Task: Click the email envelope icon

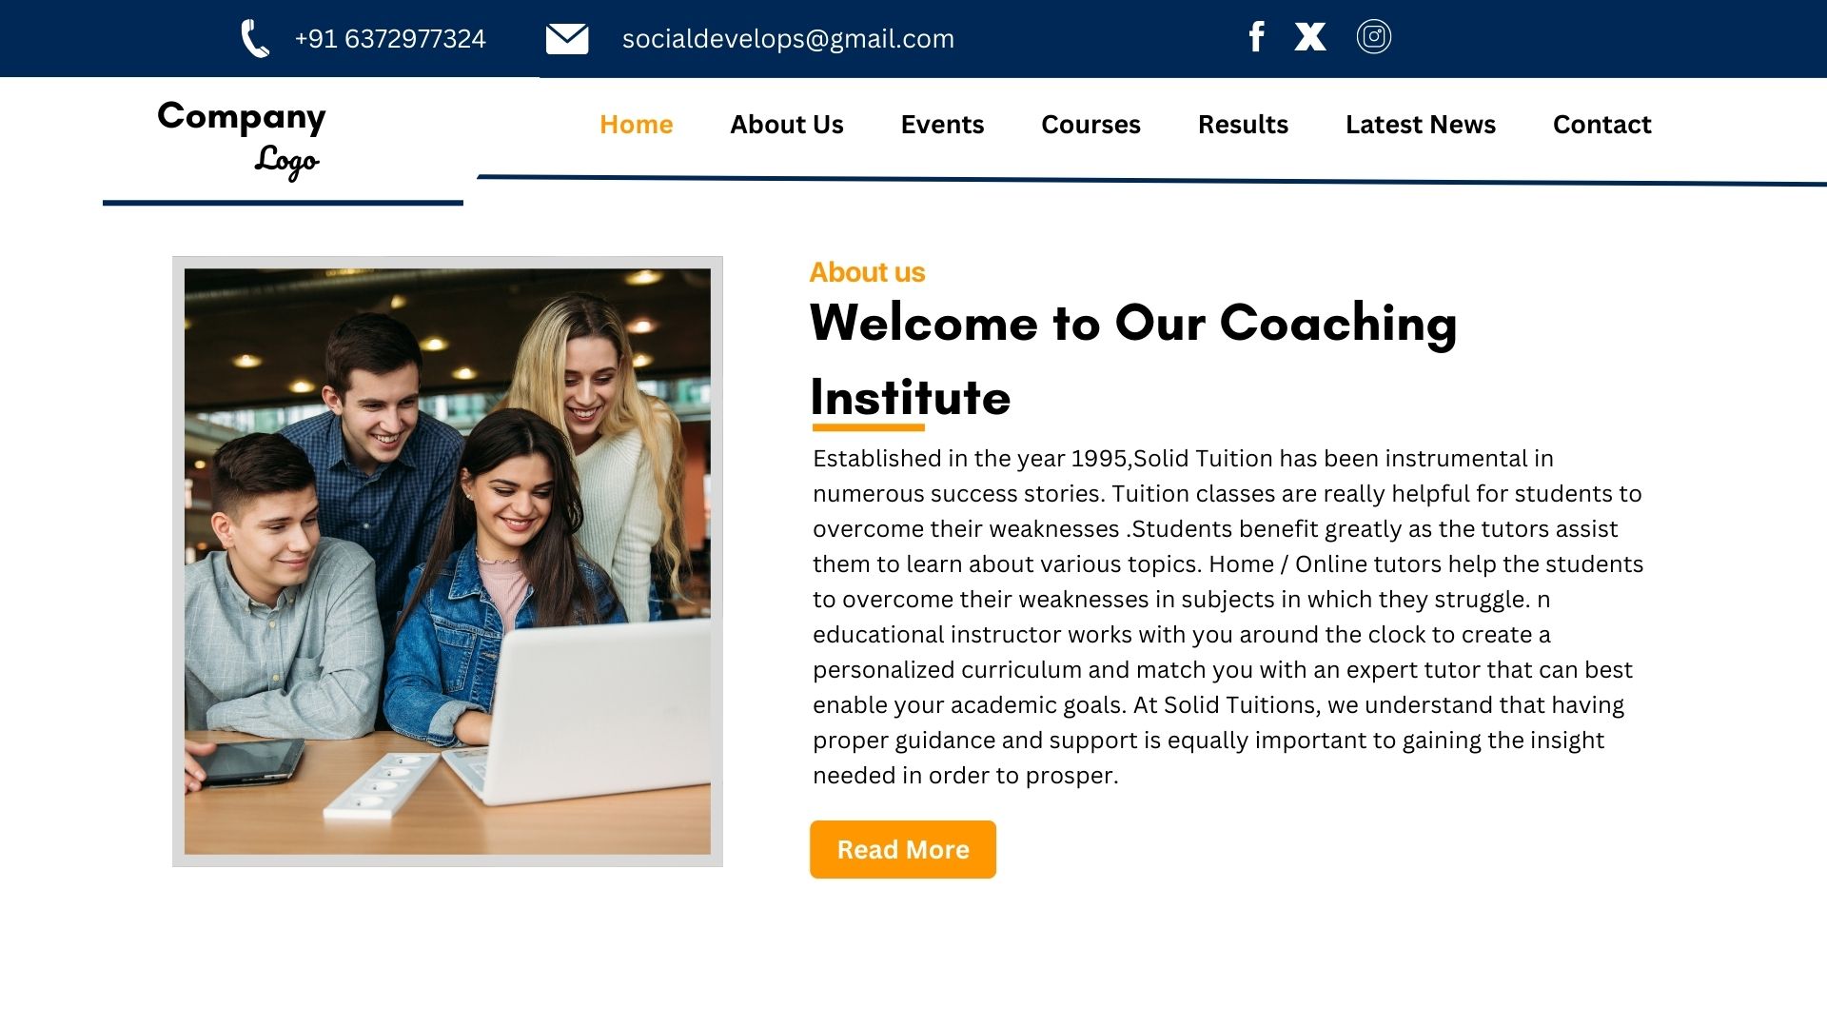Action: (x=567, y=39)
